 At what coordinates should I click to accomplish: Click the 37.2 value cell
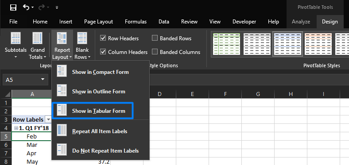tap(104, 162)
